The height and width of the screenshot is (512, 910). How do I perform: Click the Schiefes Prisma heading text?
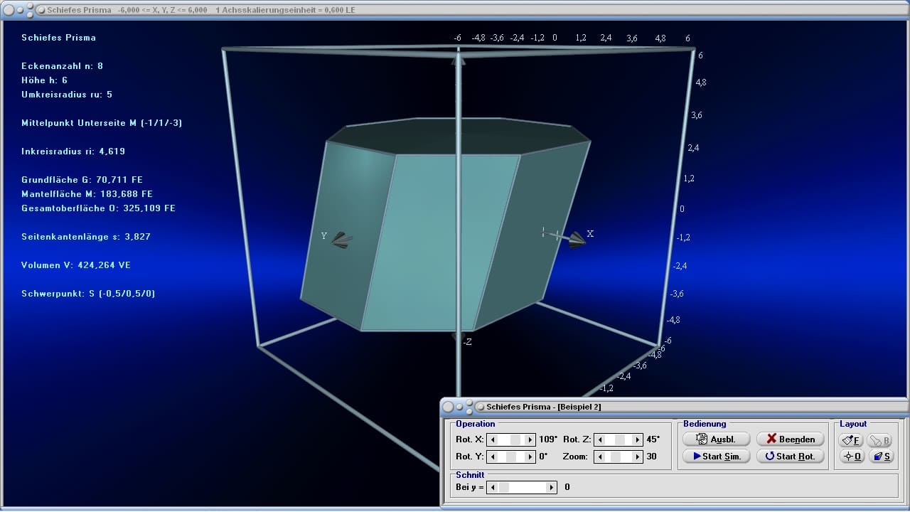(58, 38)
